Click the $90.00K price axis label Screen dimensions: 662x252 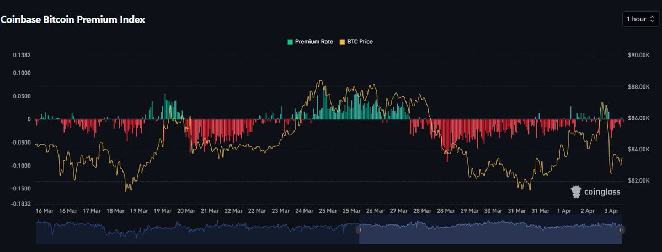pos(640,56)
